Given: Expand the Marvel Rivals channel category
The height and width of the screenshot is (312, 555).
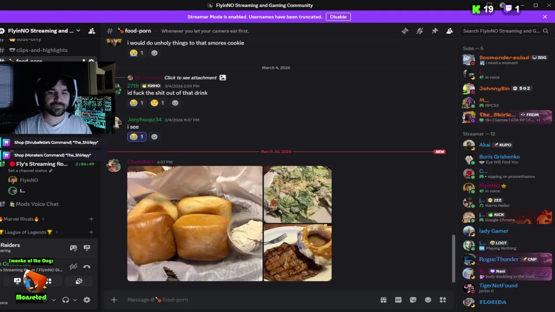Looking at the screenshot, I should click(43, 219).
